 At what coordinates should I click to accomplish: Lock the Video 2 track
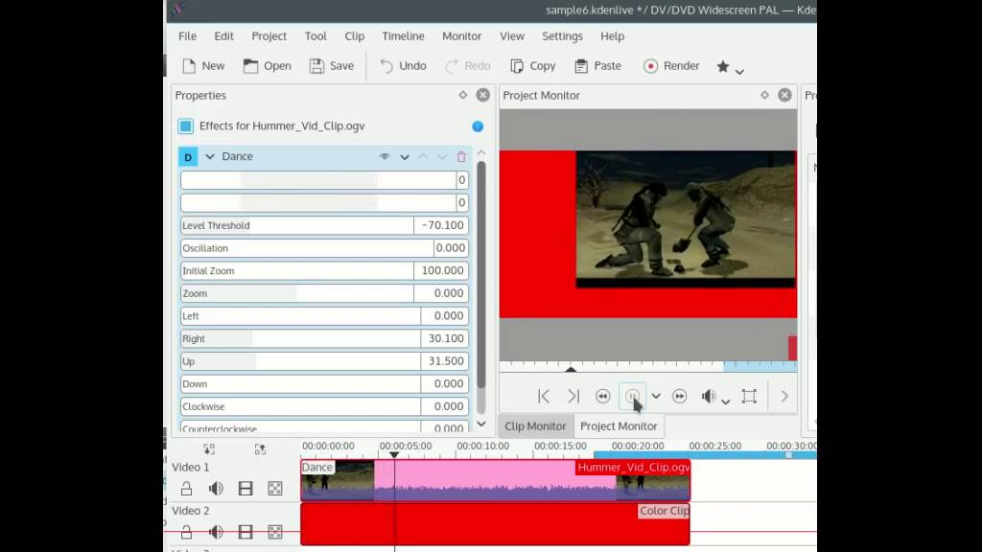coord(187,532)
